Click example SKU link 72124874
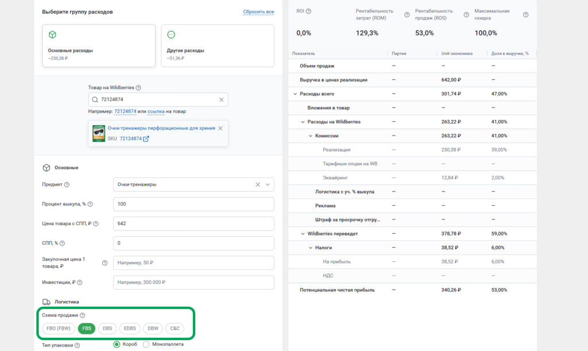588x351 pixels. point(125,111)
